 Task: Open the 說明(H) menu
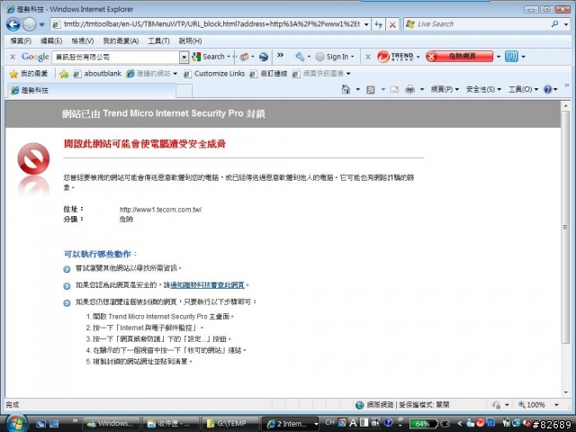[190, 41]
